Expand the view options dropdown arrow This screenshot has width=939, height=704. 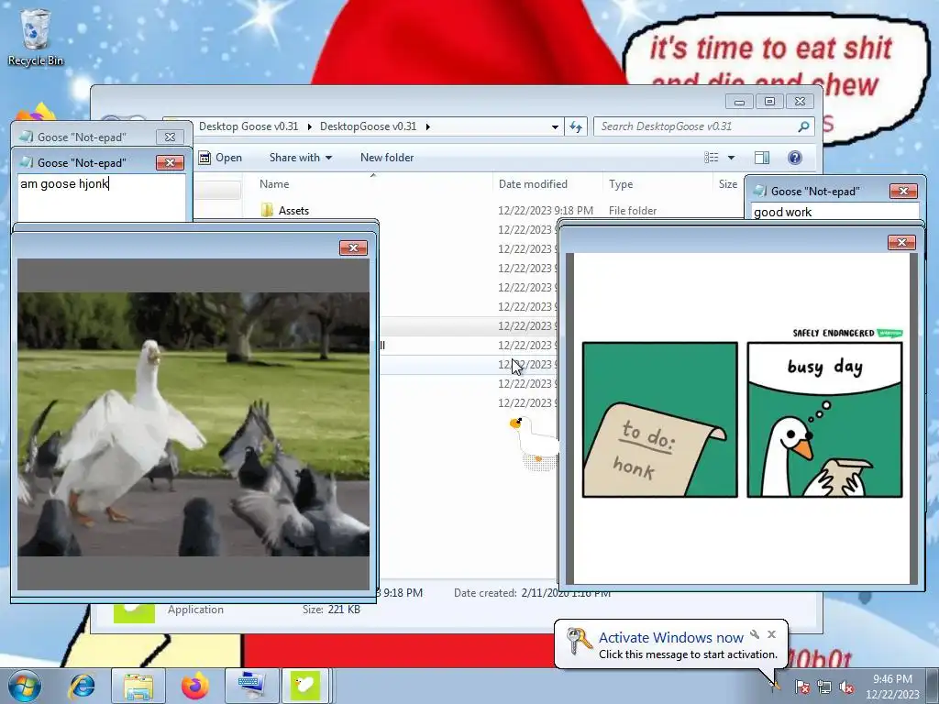(x=731, y=158)
